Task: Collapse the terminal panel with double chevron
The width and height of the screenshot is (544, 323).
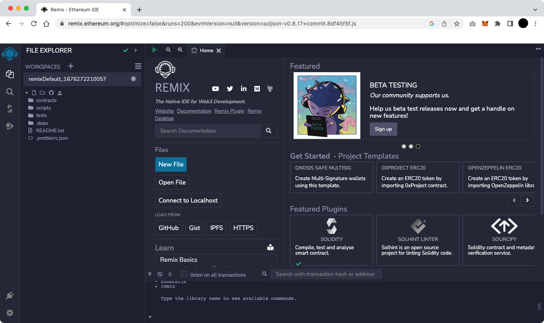Action: click(150, 274)
